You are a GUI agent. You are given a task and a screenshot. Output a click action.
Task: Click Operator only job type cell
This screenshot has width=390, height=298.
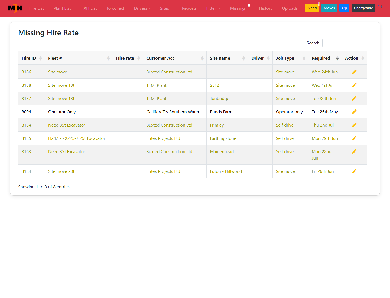click(x=289, y=112)
